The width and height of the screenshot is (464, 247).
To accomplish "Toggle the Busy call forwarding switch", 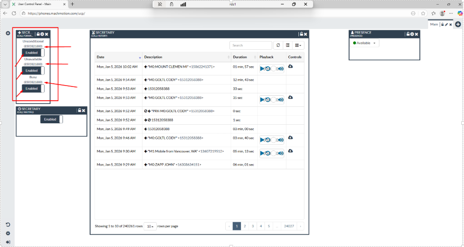I will [x=33, y=88].
